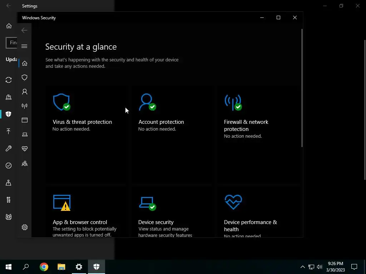This screenshot has width=366, height=274.
Task: Open Family options sidebar icon
Action: (x=25, y=164)
